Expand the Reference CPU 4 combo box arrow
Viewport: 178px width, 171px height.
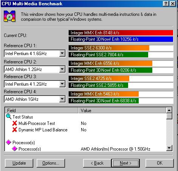[x=62, y=99]
